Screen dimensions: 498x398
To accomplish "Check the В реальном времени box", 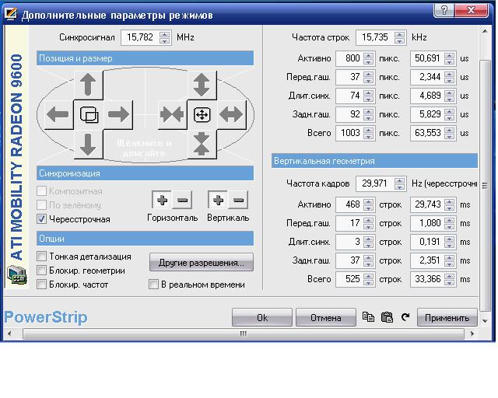I will pos(154,285).
